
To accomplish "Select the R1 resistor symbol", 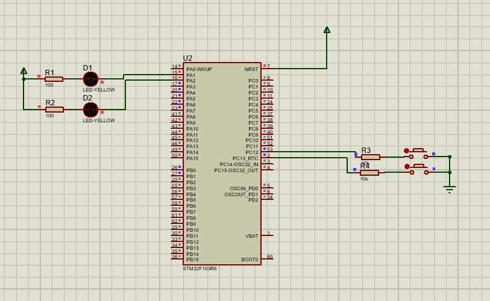I will coord(54,79).
